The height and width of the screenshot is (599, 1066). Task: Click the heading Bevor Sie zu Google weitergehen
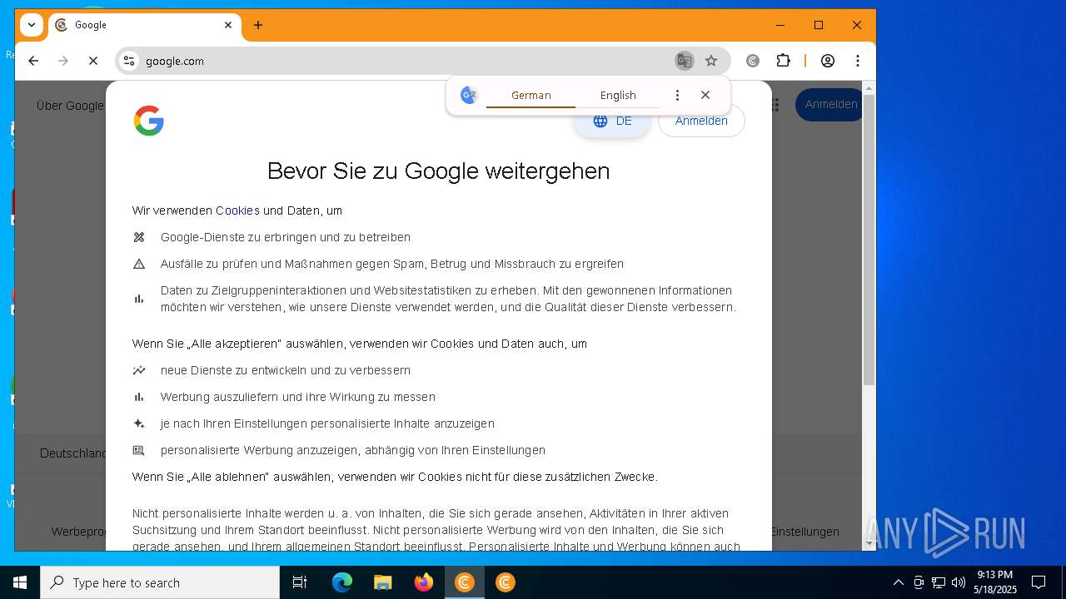(x=439, y=171)
